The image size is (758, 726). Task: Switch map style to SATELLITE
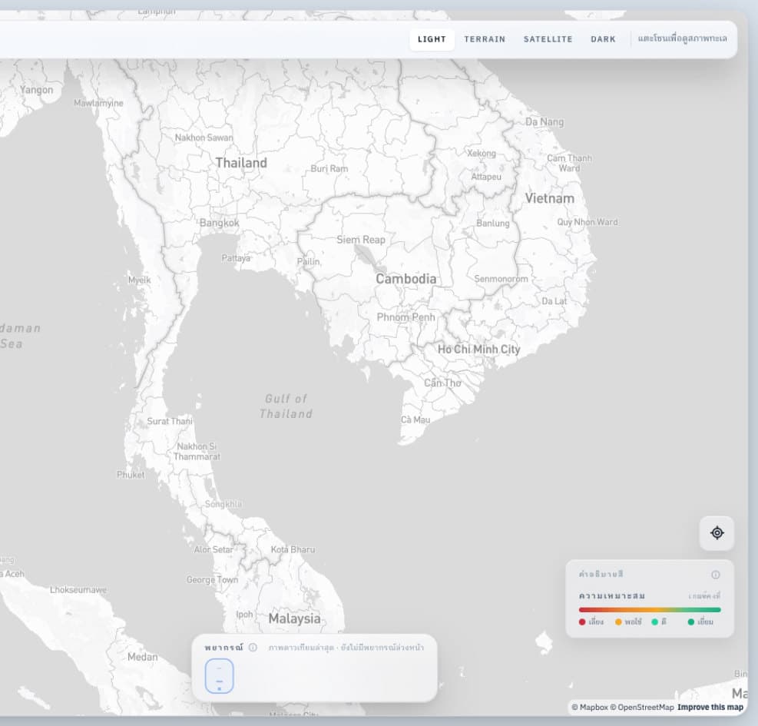click(x=548, y=39)
